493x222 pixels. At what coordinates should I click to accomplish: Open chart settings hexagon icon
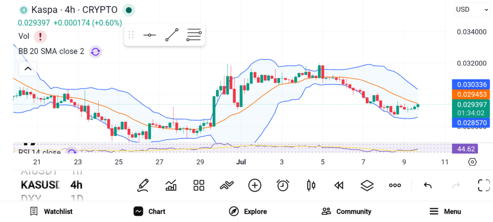(x=472, y=162)
